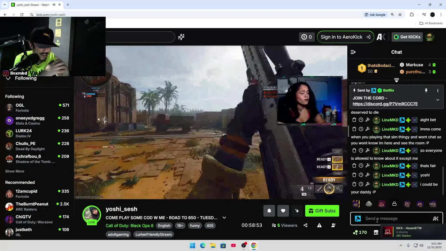
Task: Delete the 'aight bet' message with trash icon
Action: click(354, 120)
